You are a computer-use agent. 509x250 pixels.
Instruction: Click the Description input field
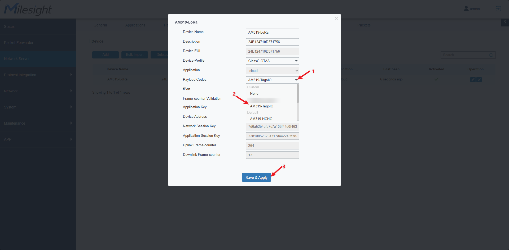click(x=272, y=42)
